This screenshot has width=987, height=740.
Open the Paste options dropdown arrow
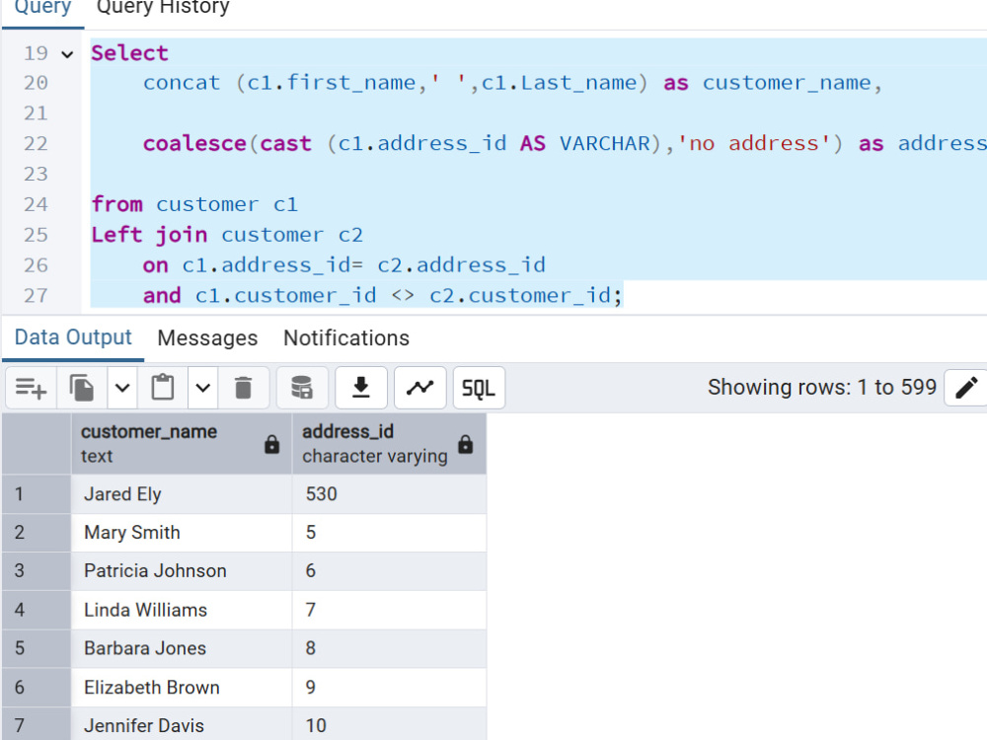[202, 388]
